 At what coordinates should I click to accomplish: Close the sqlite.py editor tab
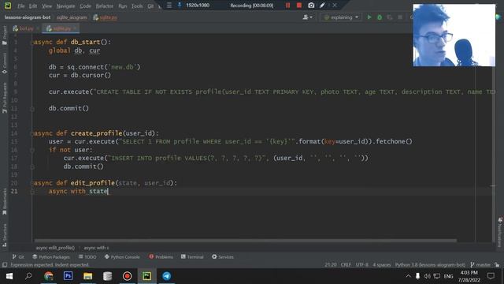click(x=75, y=28)
